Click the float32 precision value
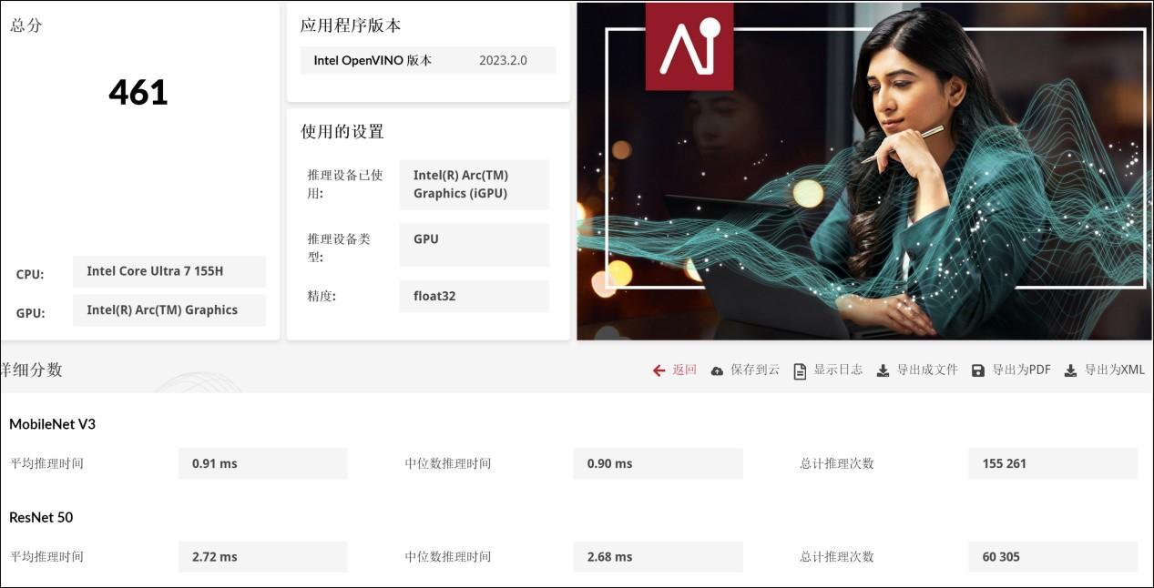The image size is (1154, 588). tap(475, 296)
